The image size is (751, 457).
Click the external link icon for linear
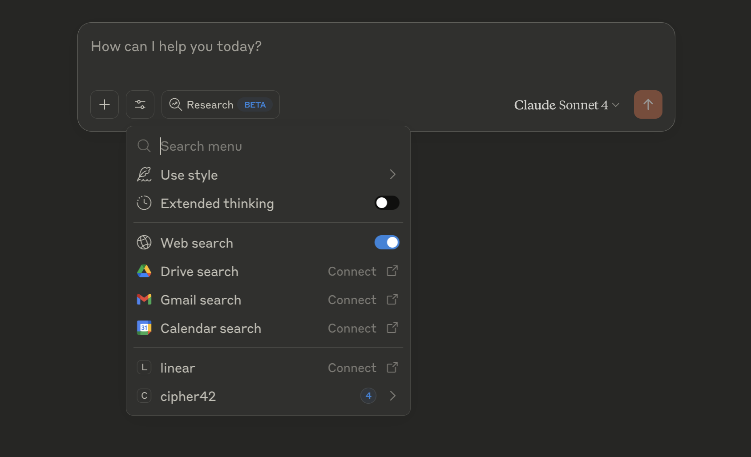(x=392, y=368)
